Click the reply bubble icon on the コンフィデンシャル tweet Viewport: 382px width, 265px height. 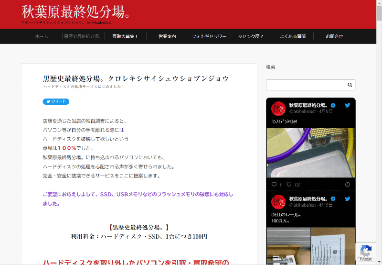click(x=274, y=185)
